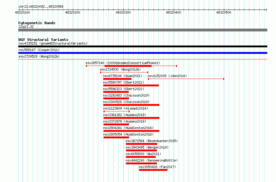Screen dimensions: 276x182
Task: Click the nsv4735106 Quan2021 label
Action: pyautogui.click(x=122, y=76)
